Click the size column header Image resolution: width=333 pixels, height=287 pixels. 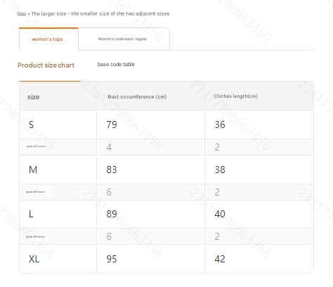34,97
